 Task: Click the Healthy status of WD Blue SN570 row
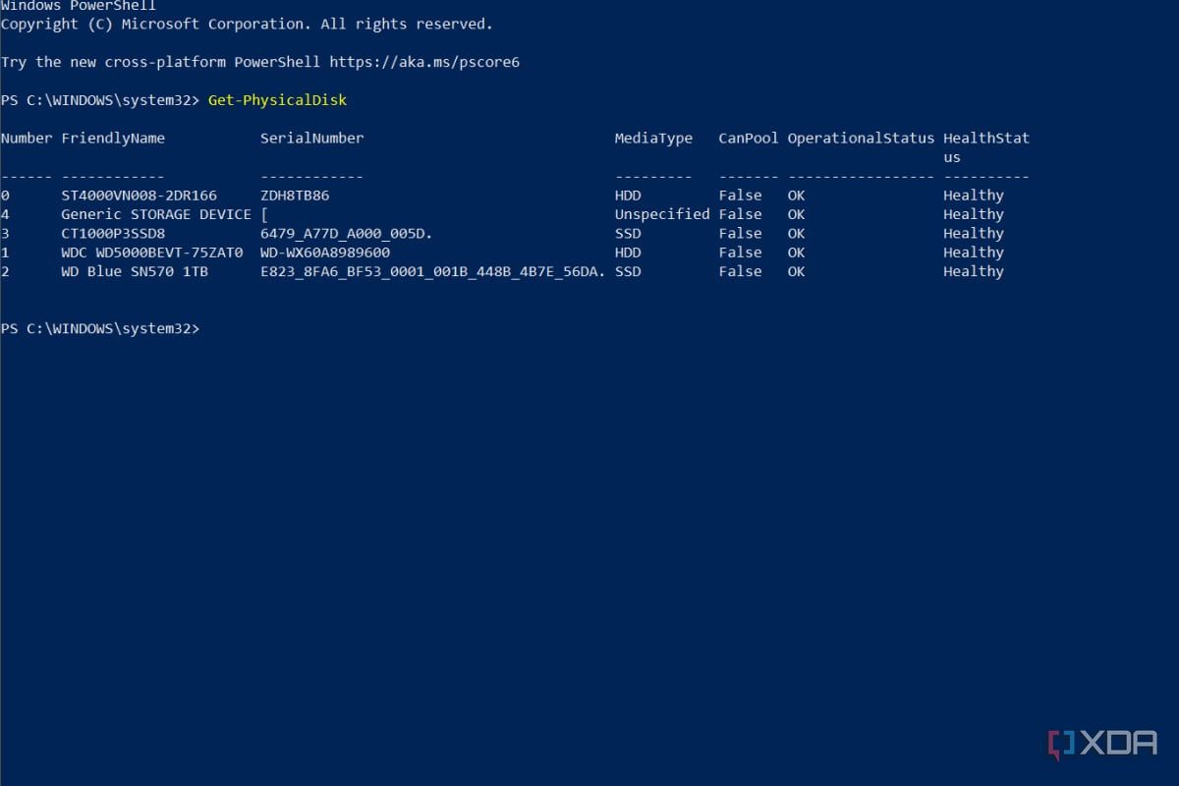(974, 271)
